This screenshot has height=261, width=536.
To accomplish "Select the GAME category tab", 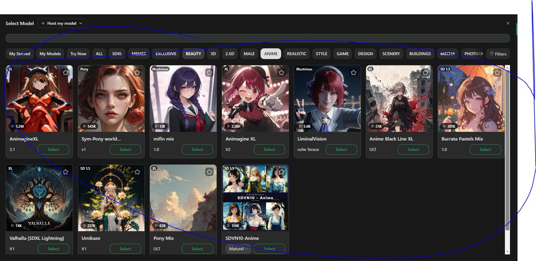I will pyautogui.click(x=343, y=54).
